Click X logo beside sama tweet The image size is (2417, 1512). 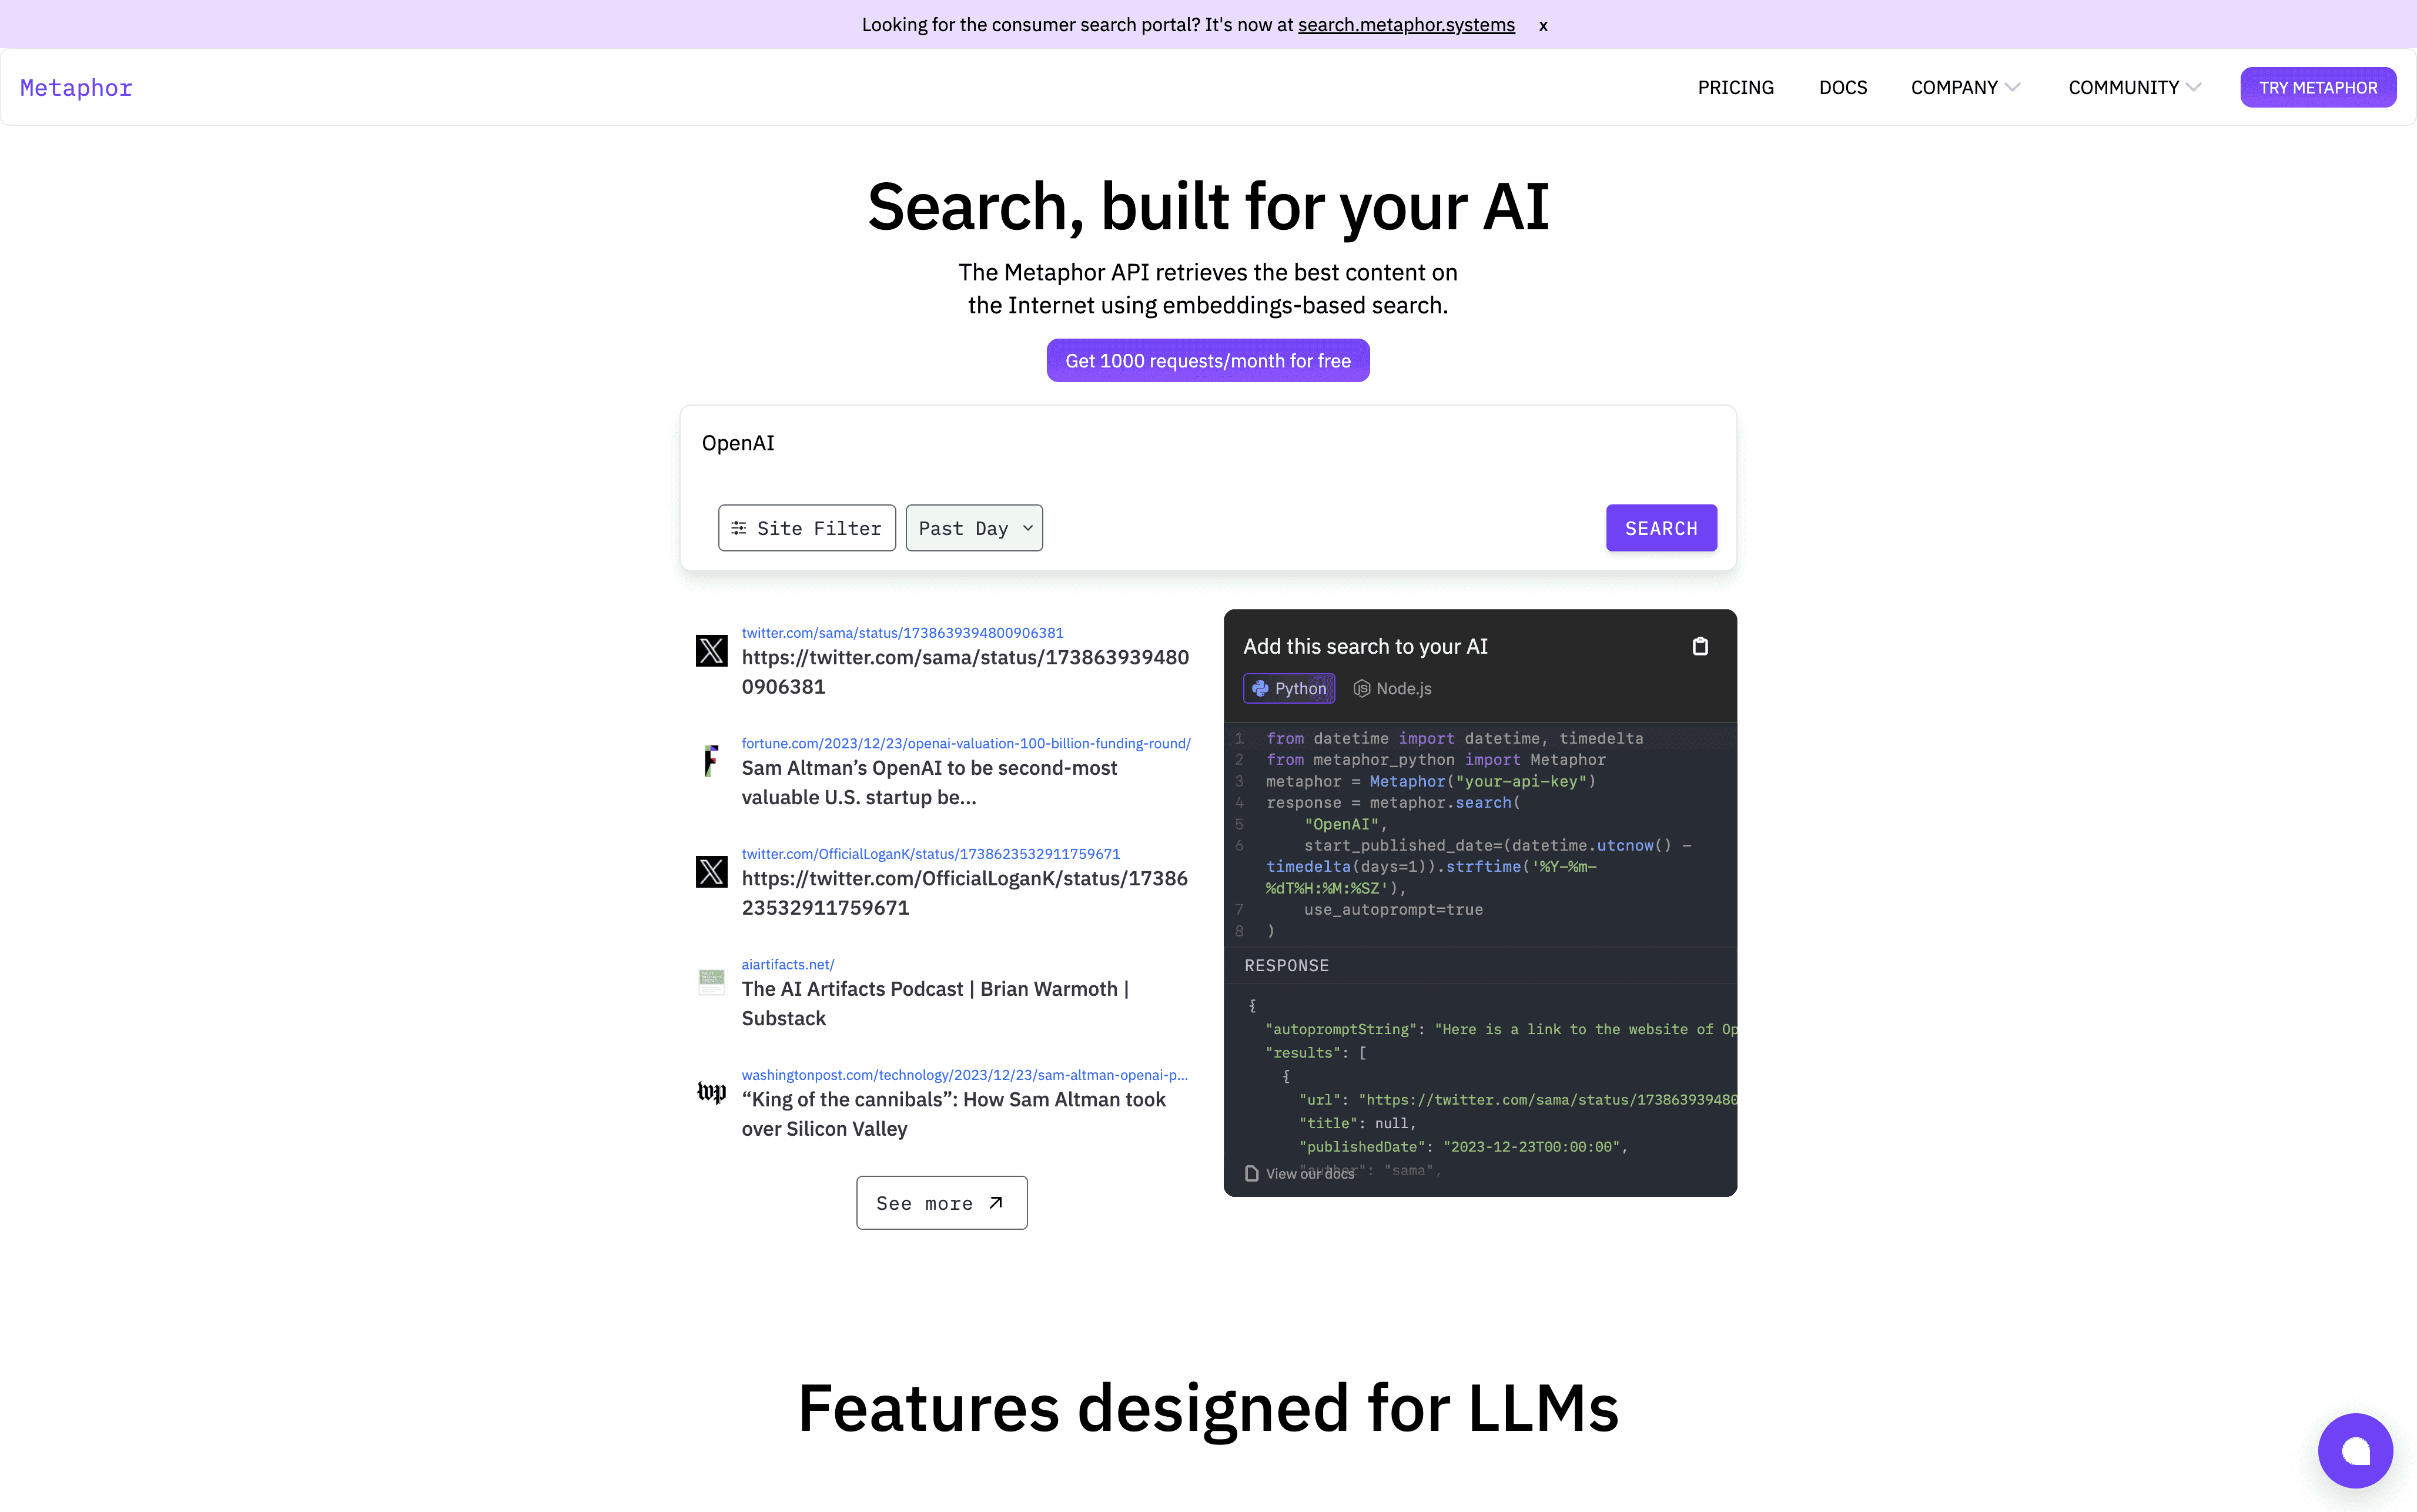(x=711, y=651)
